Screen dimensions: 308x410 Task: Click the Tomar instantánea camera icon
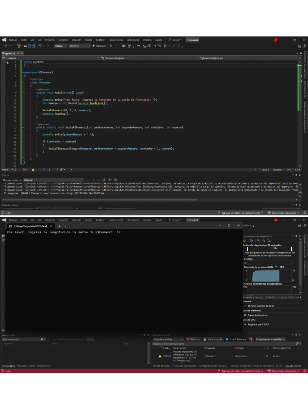[x=246, y=315]
